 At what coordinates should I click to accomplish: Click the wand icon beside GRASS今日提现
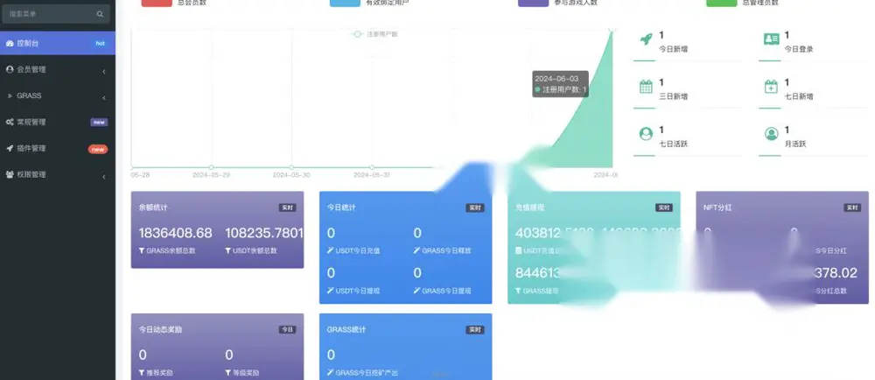416,291
